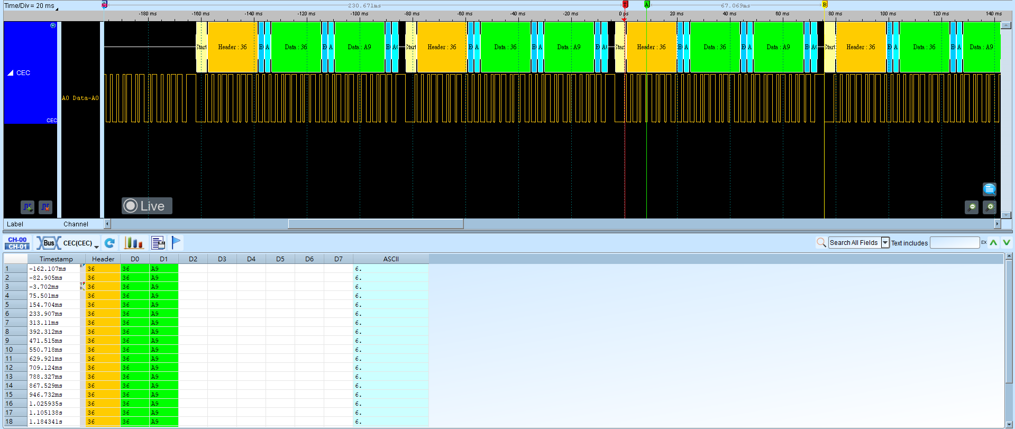Screen dimensions: 1015x429
Task: Click the refresh decode arrow icon
Action: [109, 243]
